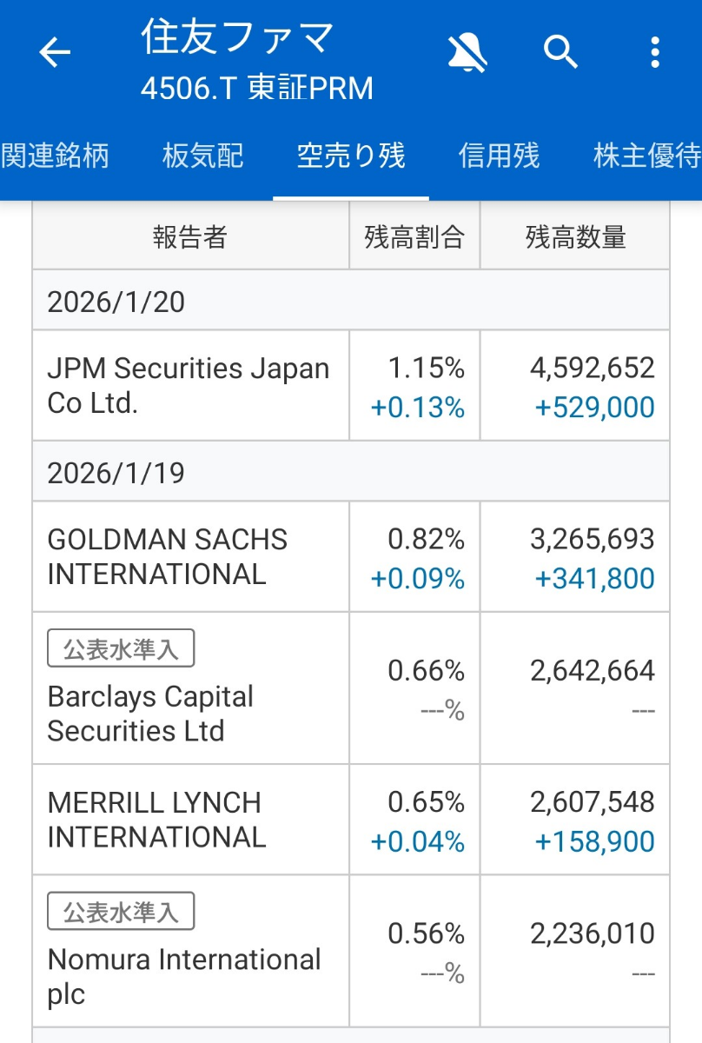Select GOLDMAN SACHS INTERNATIONAL reporter

(x=168, y=557)
